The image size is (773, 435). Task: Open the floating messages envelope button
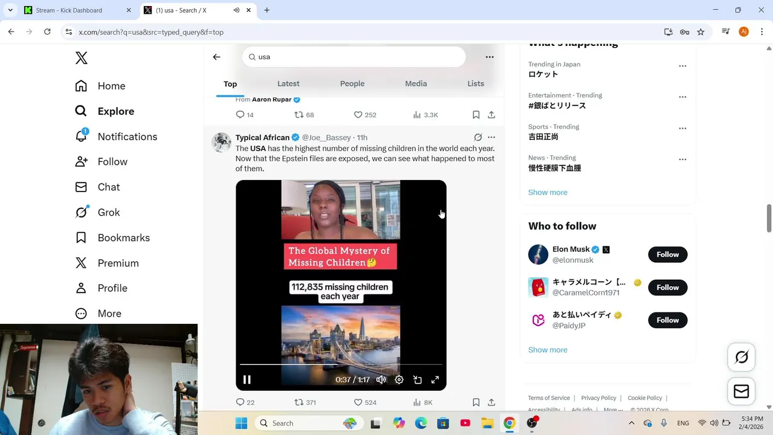point(742,391)
